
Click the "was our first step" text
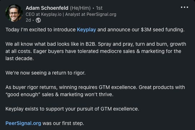click(63, 123)
